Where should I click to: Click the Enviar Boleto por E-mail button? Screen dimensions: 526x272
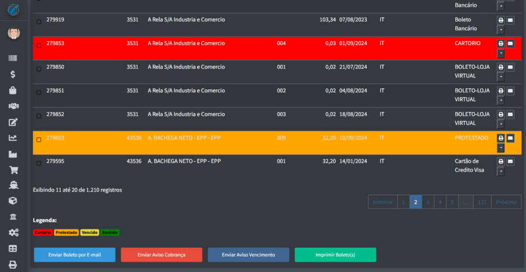coord(74,255)
